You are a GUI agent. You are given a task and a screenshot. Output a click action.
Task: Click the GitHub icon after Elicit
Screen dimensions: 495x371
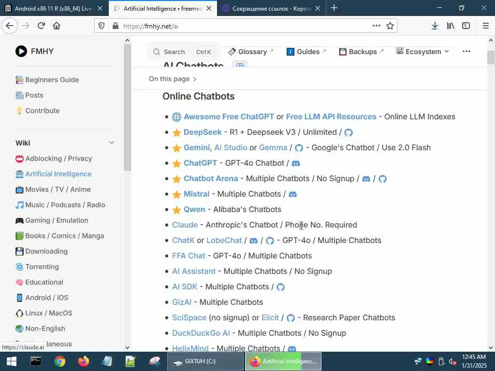(291, 318)
